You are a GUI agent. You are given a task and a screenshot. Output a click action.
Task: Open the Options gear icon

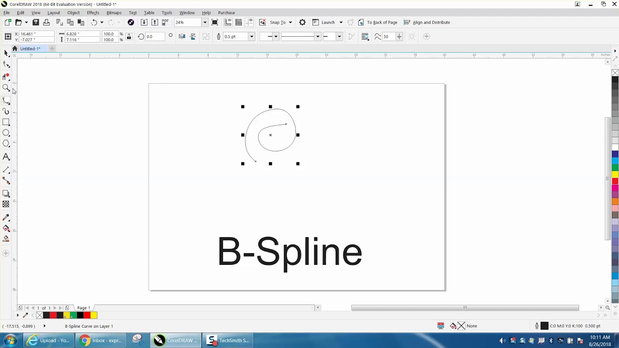303,22
